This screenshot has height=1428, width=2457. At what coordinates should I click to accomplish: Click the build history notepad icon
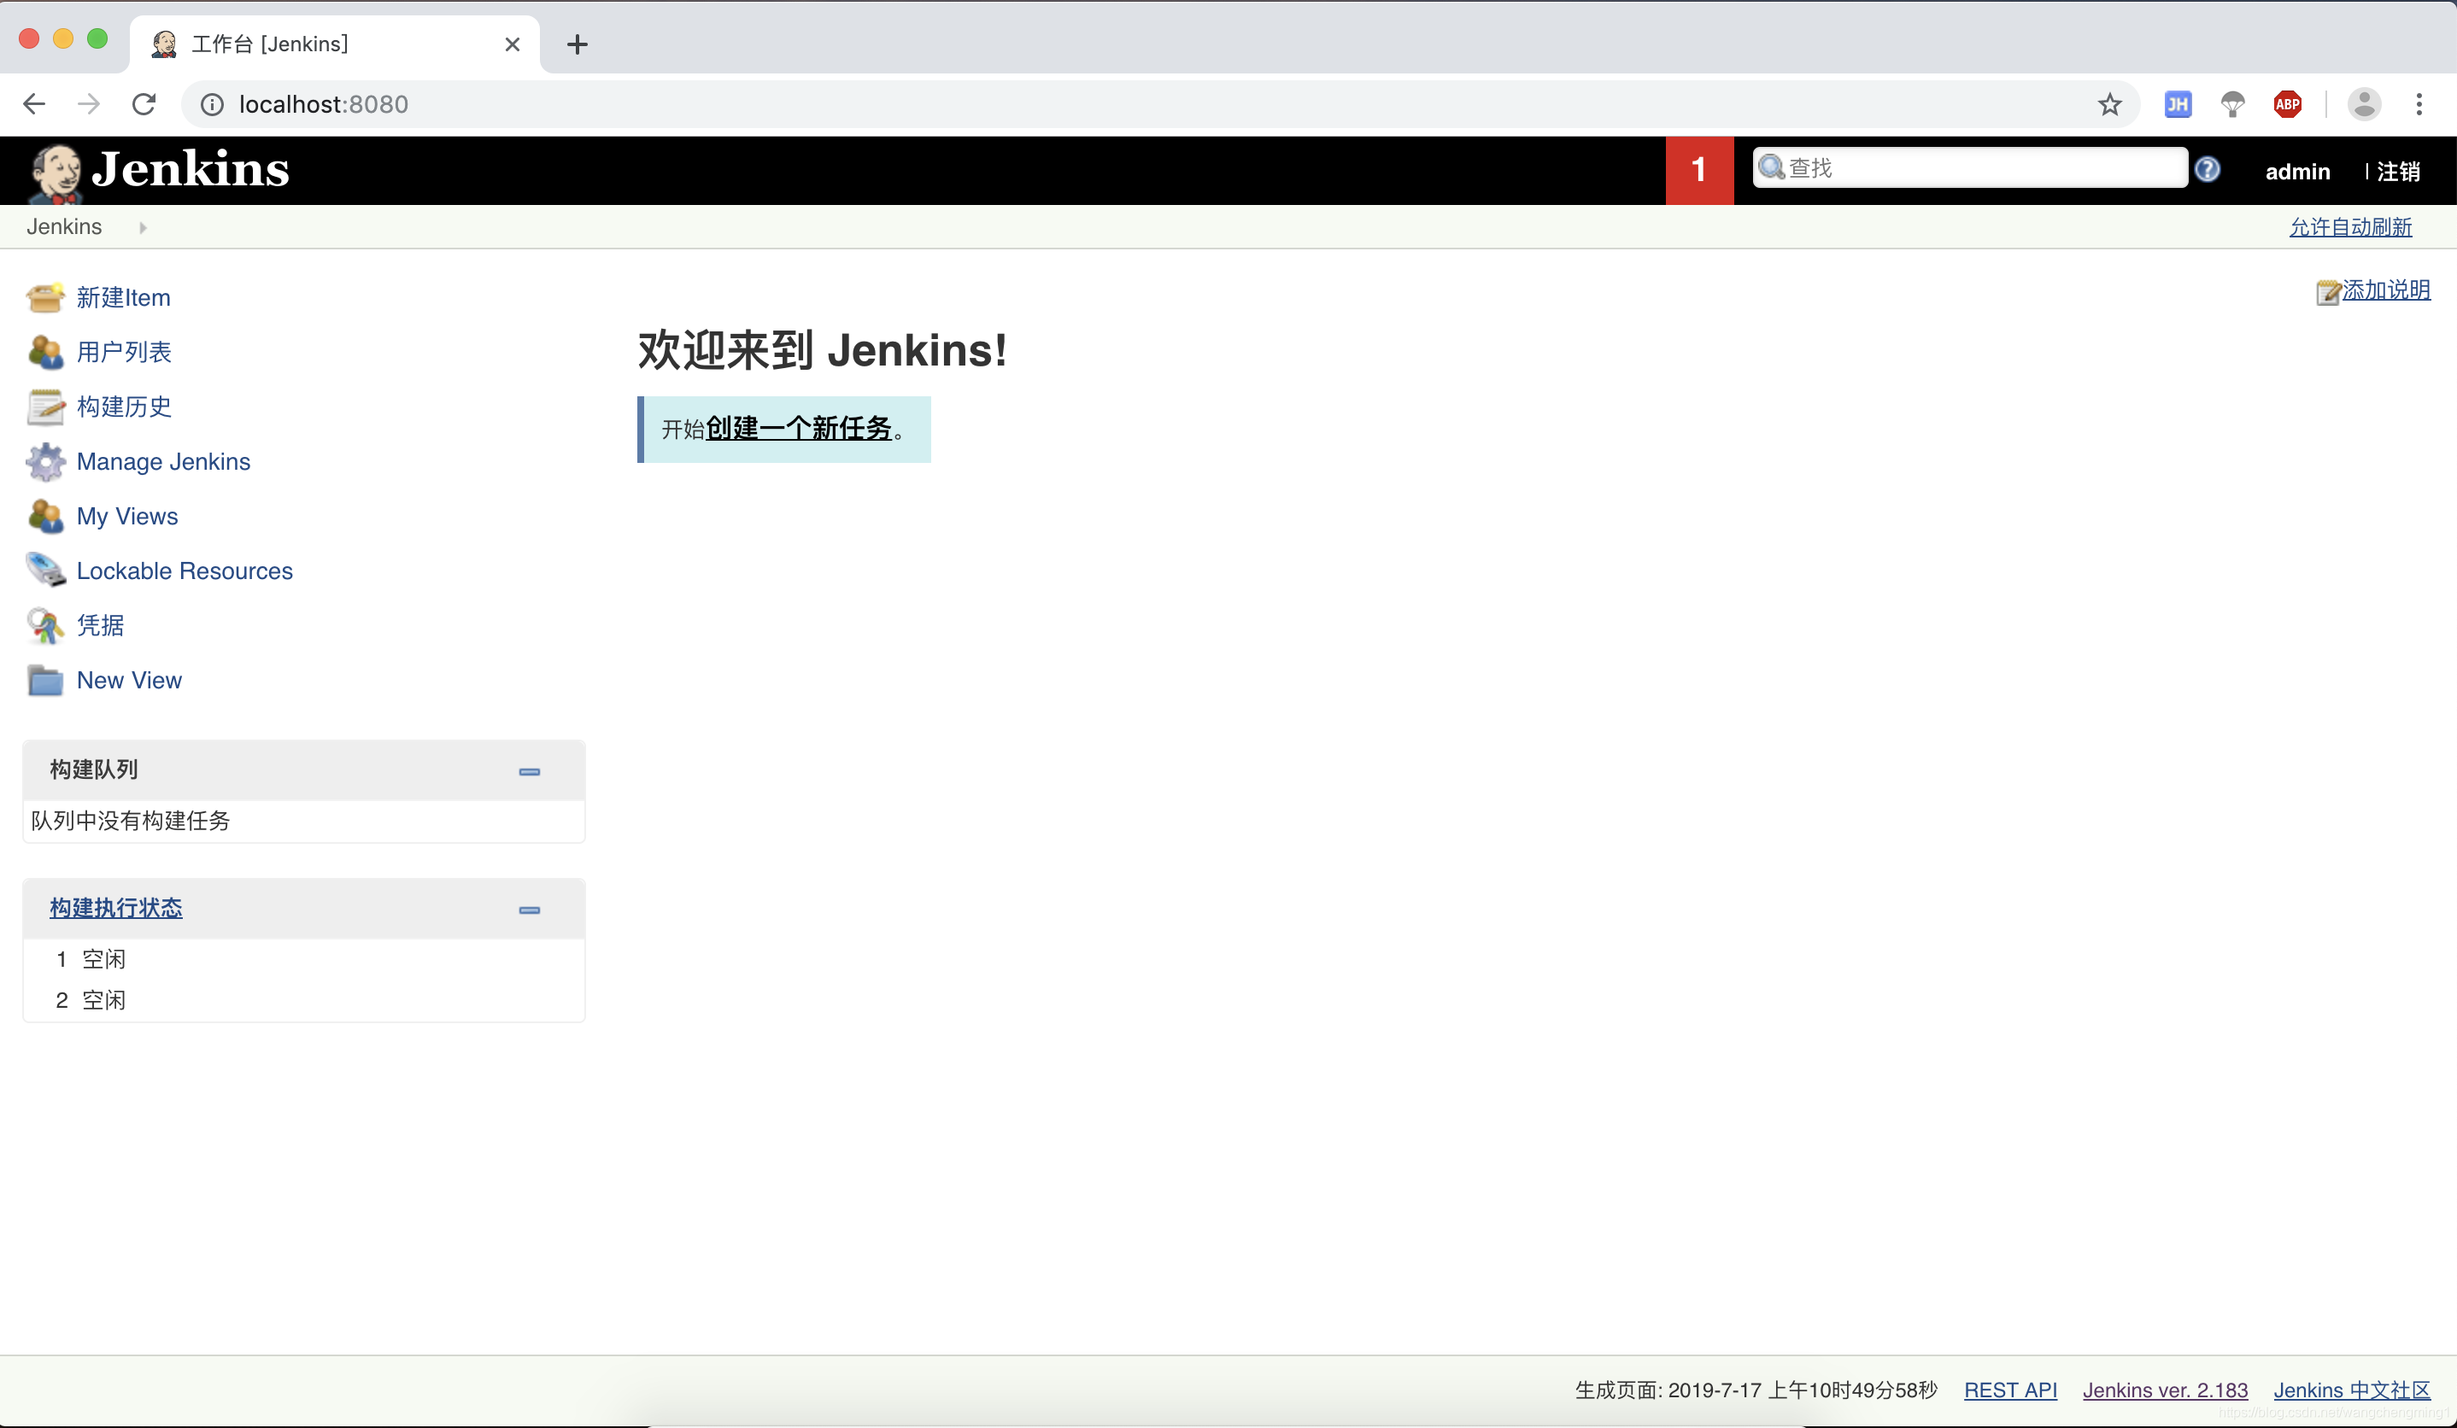tap(44, 407)
